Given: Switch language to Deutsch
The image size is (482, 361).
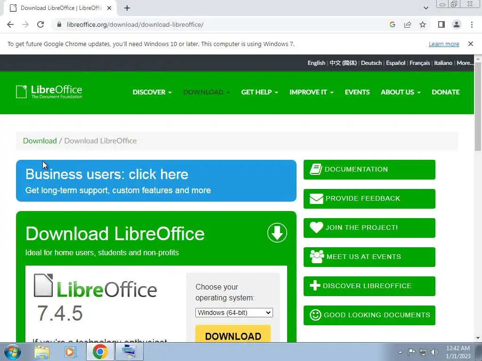Looking at the screenshot, I should [371, 63].
